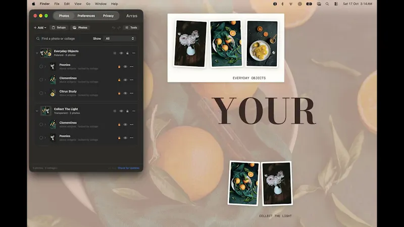The height and width of the screenshot is (227, 404).
Task: Open the View menu
Action: pyautogui.click(x=78, y=4)
